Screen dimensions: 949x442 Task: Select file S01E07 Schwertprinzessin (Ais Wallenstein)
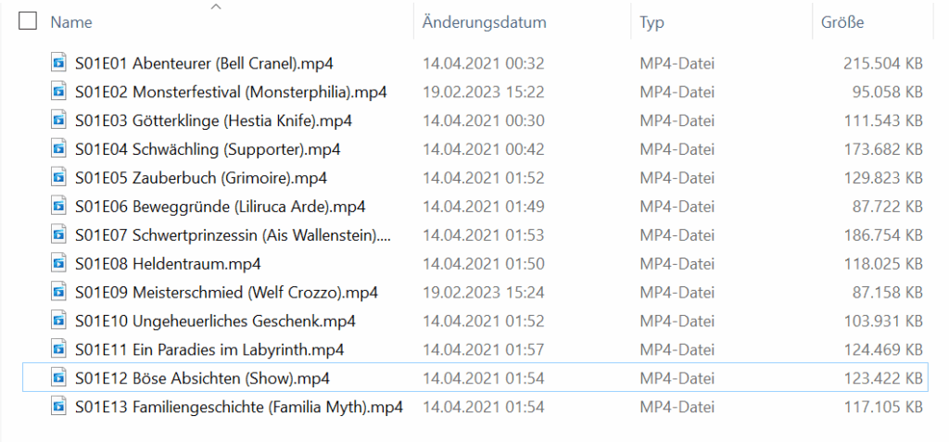pyautogui.click(x=233, y=235)
